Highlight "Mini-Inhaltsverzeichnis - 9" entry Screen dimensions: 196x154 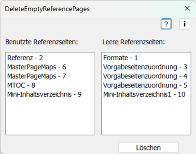click(x=44, y=95)
